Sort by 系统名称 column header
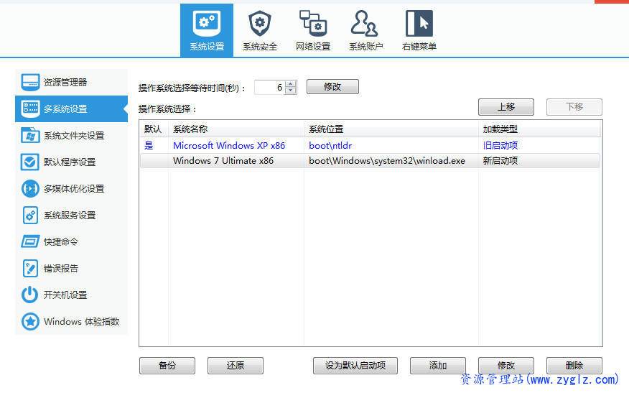This screenshot has width=629, height=393. (236, 129)
